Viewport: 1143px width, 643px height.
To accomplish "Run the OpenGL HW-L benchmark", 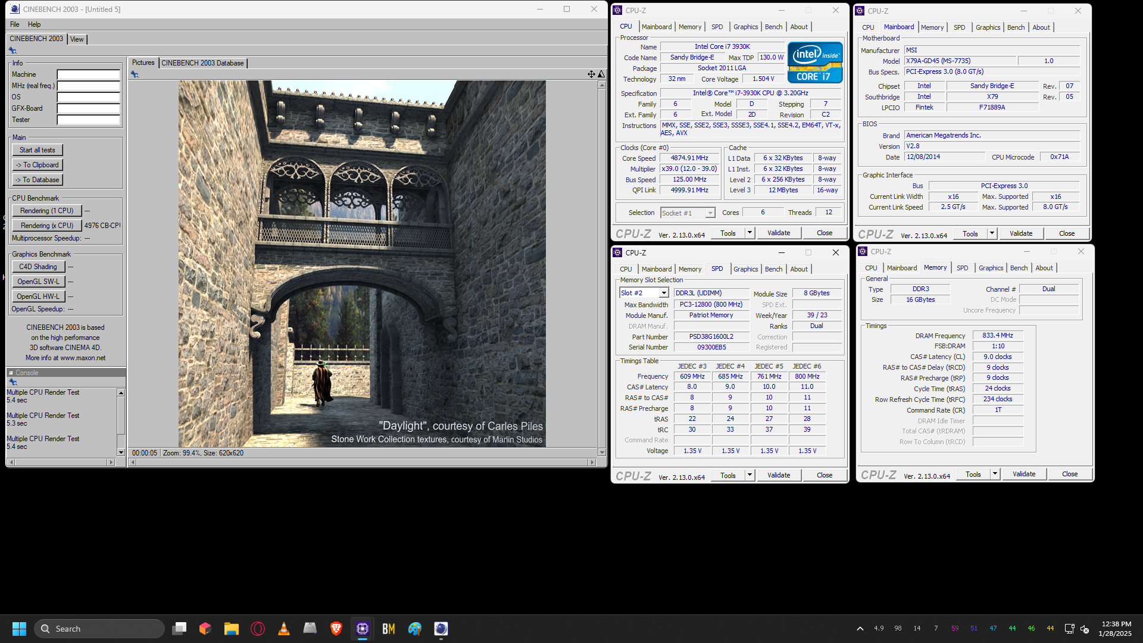I will (38, 296).
